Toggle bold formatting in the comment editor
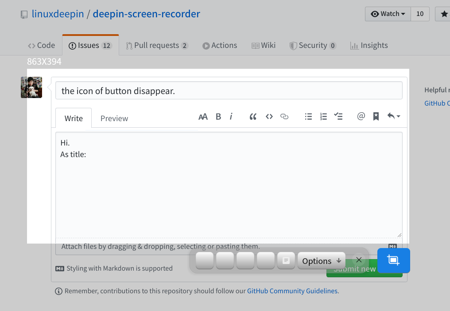This screenshot has width=450, height=311. (x=218, y=116)
